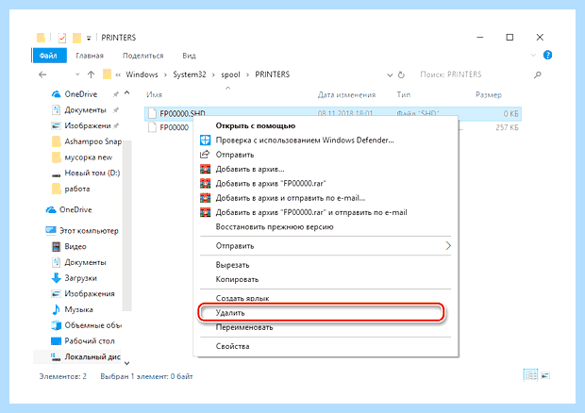This screenshot has width=585, height=413.
Task: Switch to the Главная ribbon tab
Action: (90, 56)
